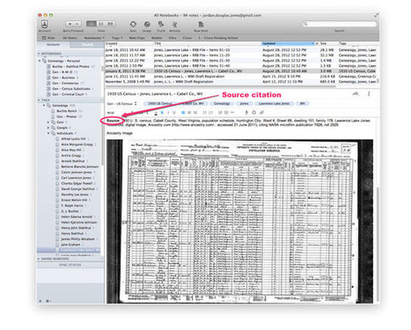Open the Notebooks dropdown in favorites bar

coord(94,38)
